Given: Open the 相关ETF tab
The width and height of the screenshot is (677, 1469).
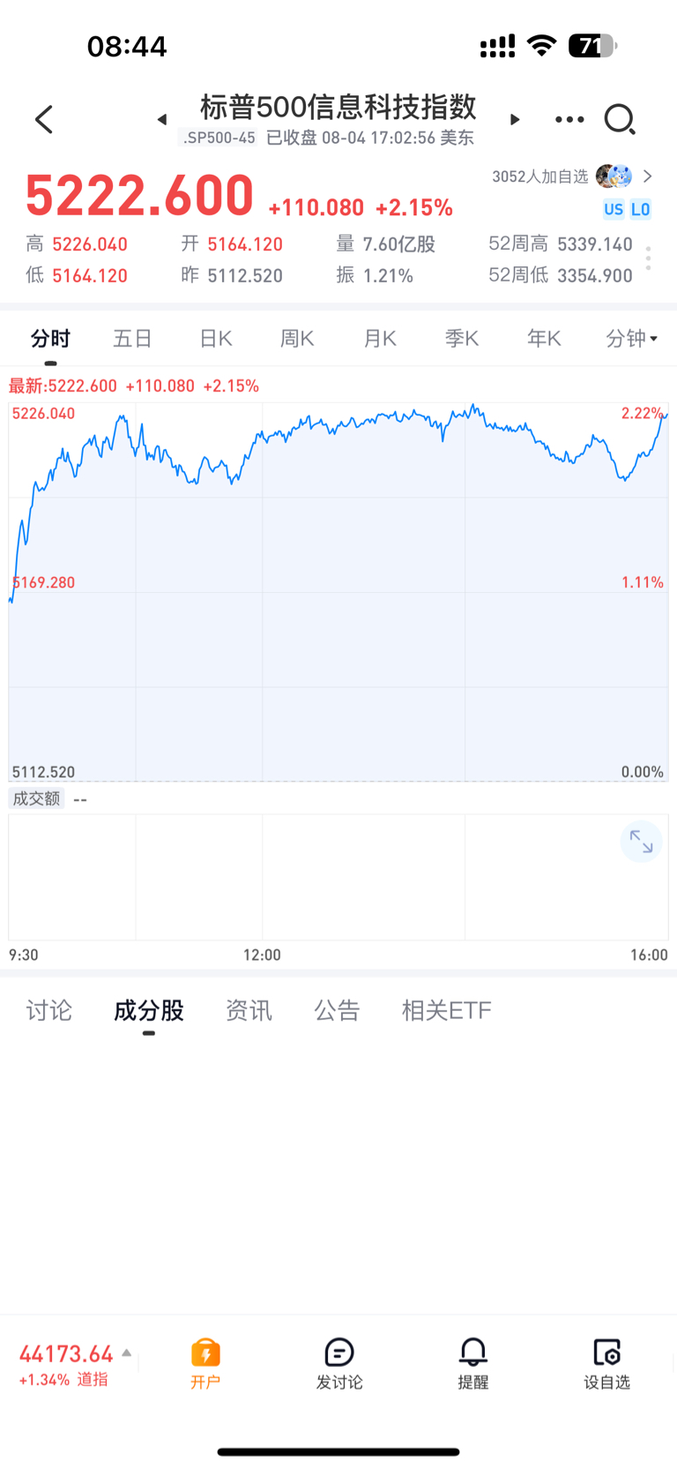Looking at the screenshot, I should coord(447,1010).
